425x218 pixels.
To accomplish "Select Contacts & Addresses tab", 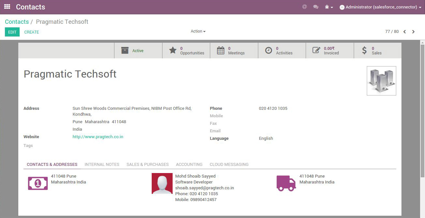I will click(52, 165).
